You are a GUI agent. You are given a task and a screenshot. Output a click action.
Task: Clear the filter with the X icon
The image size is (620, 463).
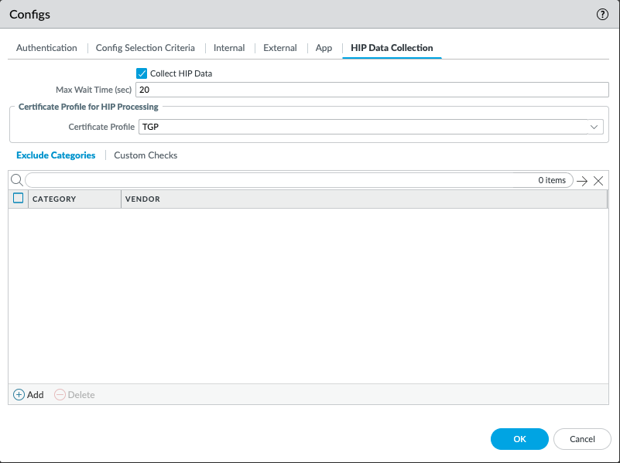tap(599, 180)
